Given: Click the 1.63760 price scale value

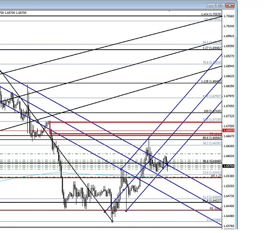Looking at the screenshot, I should click(x=229, y=226).
